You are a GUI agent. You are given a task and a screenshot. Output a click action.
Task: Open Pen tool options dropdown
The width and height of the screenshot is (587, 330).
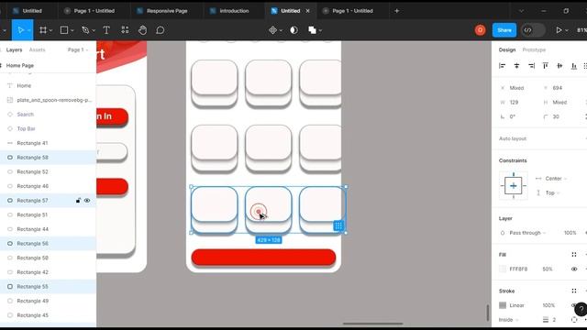pos(94,30)
